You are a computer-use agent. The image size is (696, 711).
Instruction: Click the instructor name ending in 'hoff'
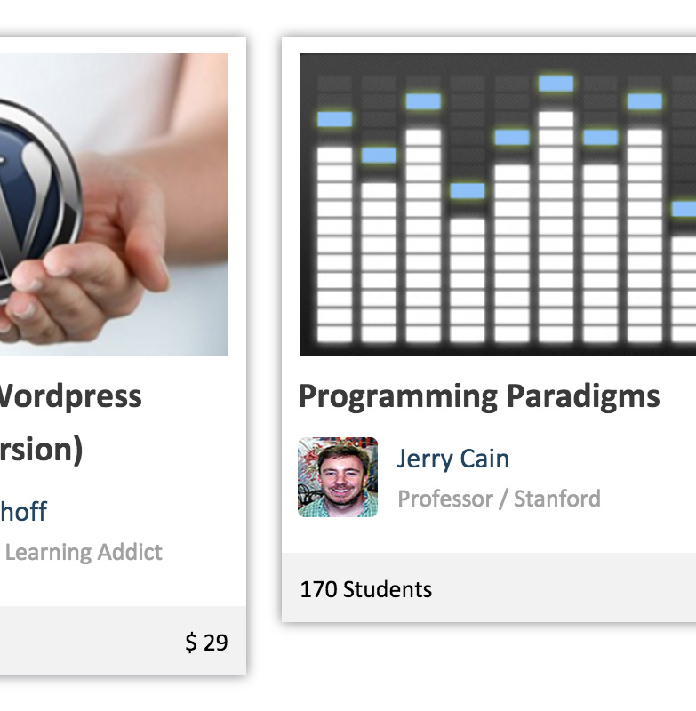23,512
